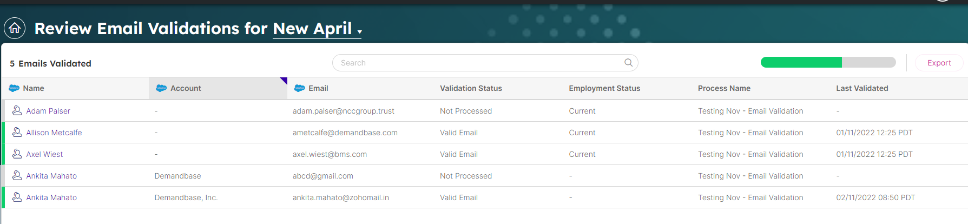Go to the home icon
This screenshot has height=224, width=968.
click(x=15, y=28)
